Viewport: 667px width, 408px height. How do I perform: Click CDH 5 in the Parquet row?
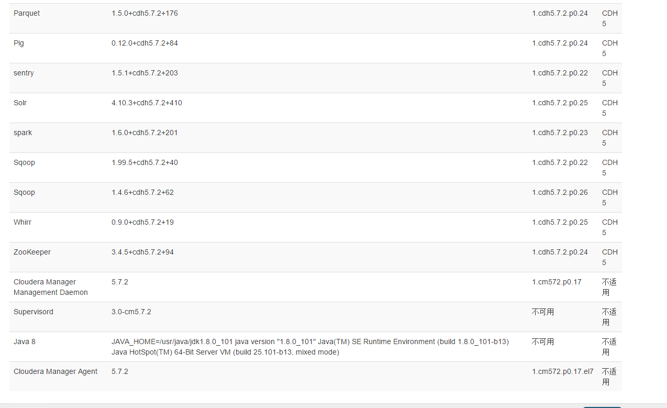[x=610, y=18]
